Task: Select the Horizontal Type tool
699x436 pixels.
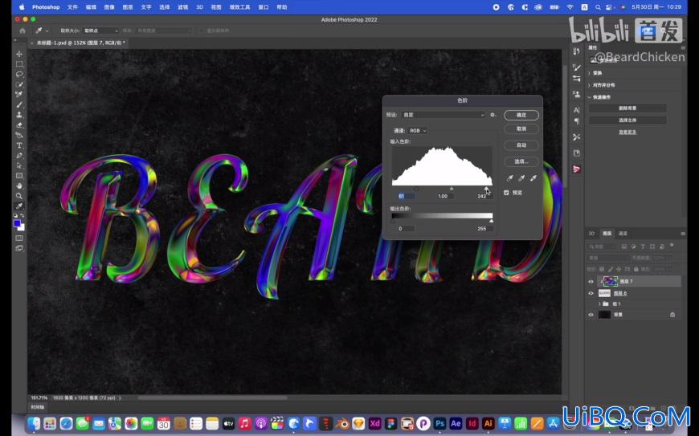Action: [x=19, y=145]
